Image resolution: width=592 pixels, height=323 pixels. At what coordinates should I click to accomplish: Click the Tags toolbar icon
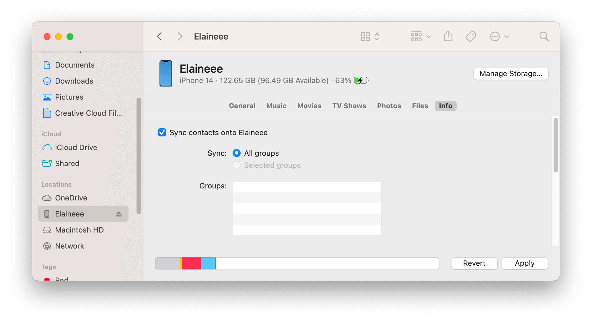click(471, 36)
